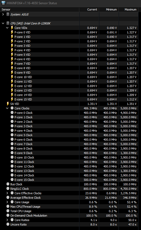
Task: Click the clock icon for Core Clocks
Action: [12, 108]
